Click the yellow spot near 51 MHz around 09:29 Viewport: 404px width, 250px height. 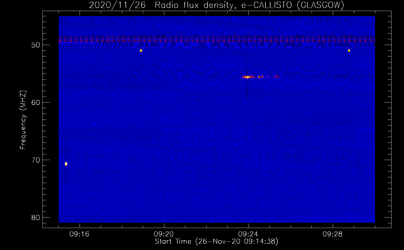point(349,50)
